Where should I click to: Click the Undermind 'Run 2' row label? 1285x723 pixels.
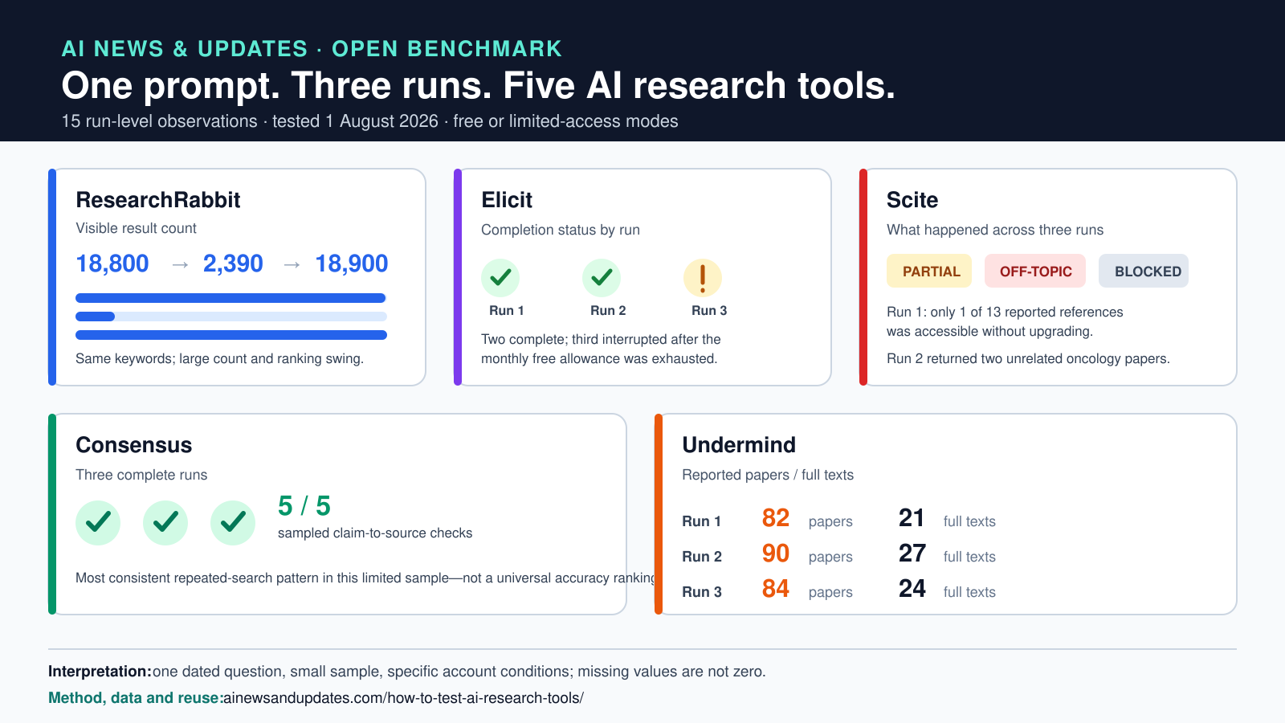point(702,557)
